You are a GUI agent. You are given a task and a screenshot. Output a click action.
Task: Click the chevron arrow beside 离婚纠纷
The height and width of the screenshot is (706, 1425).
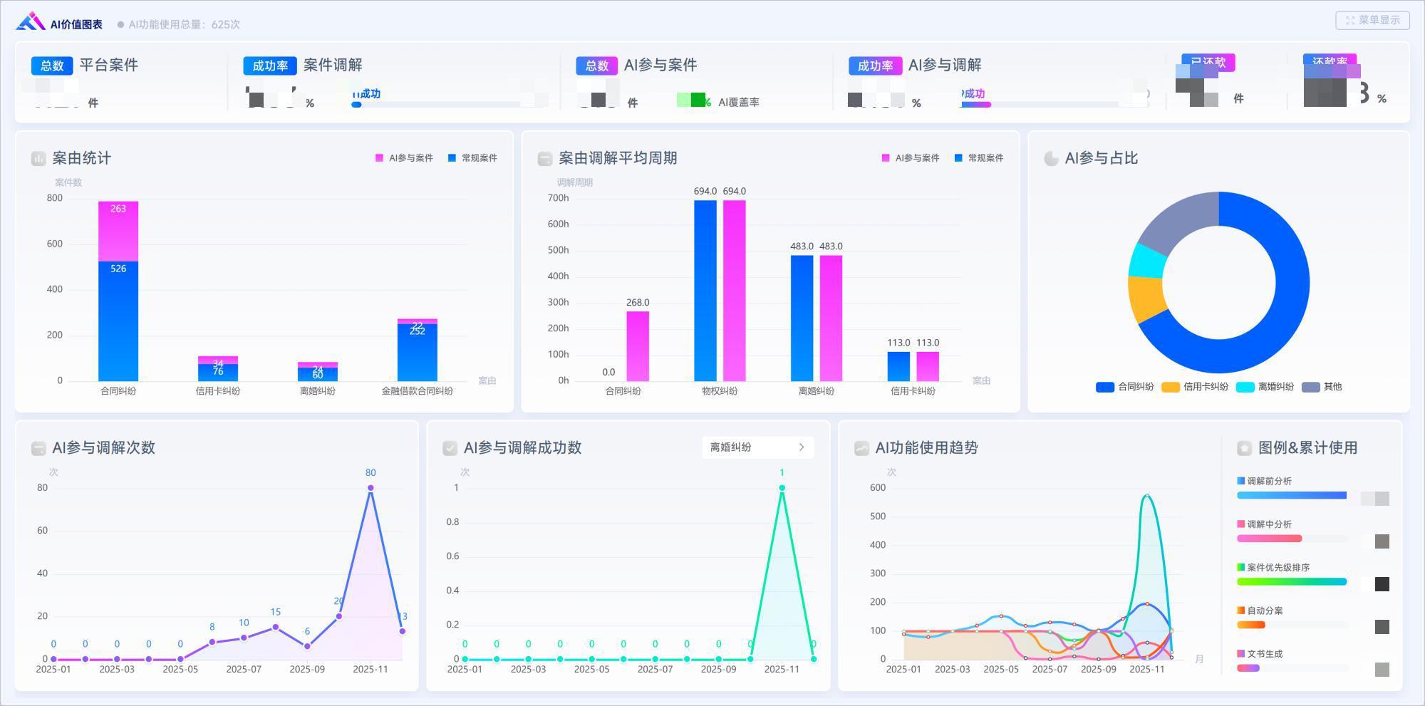click(x=802, y=447)
